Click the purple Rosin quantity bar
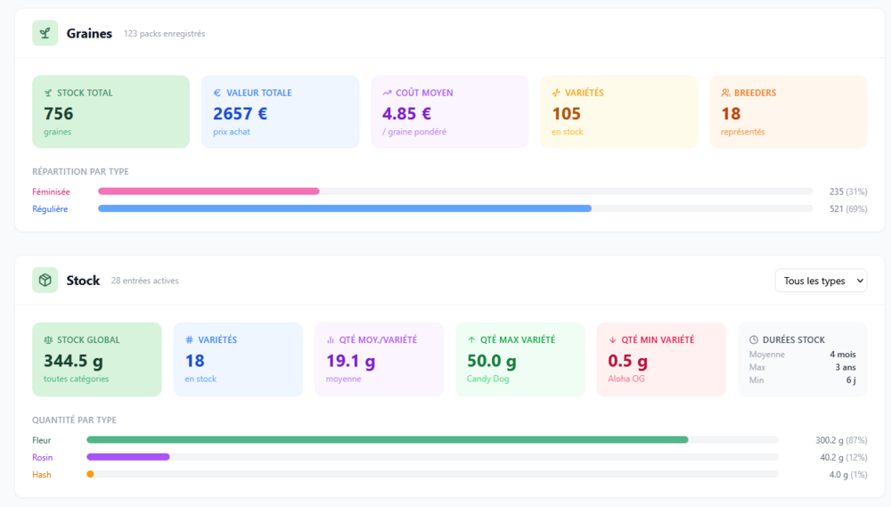The width and height of the screenshot is (891, 507). (127, 457)
